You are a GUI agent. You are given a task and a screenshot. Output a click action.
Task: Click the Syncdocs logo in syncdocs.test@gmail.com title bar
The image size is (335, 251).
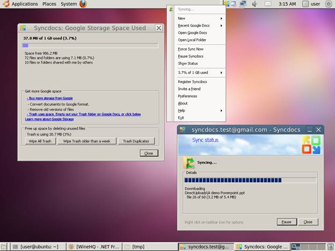(x=183, y=130)
